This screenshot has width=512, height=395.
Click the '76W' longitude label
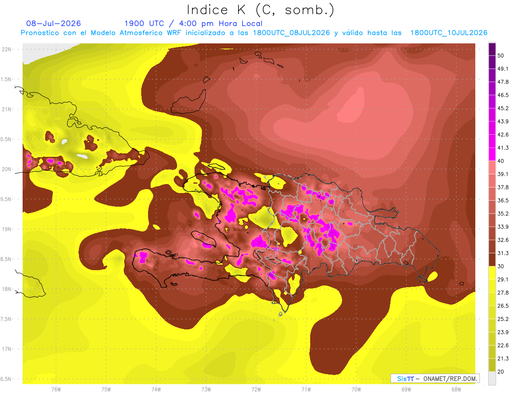tap(56, 389)
